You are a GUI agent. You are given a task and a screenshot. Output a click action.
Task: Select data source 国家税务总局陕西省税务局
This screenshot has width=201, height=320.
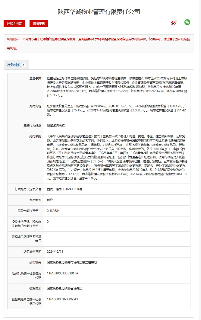(65, 288)
